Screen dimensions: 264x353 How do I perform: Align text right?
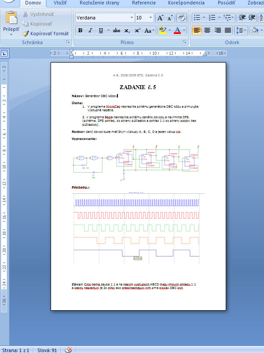[x=217, y=30]
